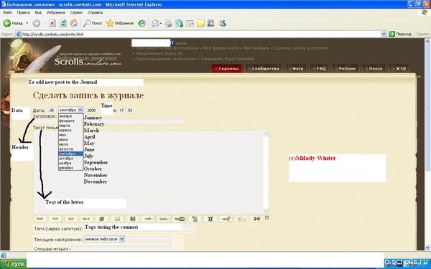Click the green Back (Назад) arrow
This screenshot has height=269, width=431.
(7, 24)
